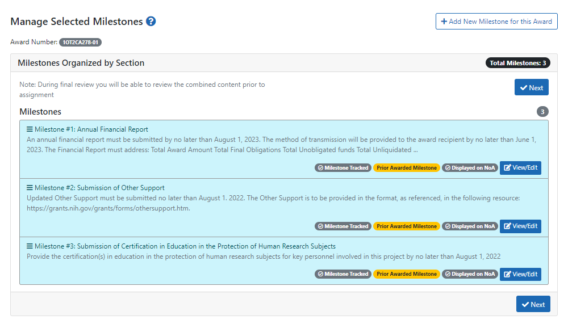This screenshot has height=328, width=568.
Task: Select the Milestone #3 certification title text
Action: point(185,246)
